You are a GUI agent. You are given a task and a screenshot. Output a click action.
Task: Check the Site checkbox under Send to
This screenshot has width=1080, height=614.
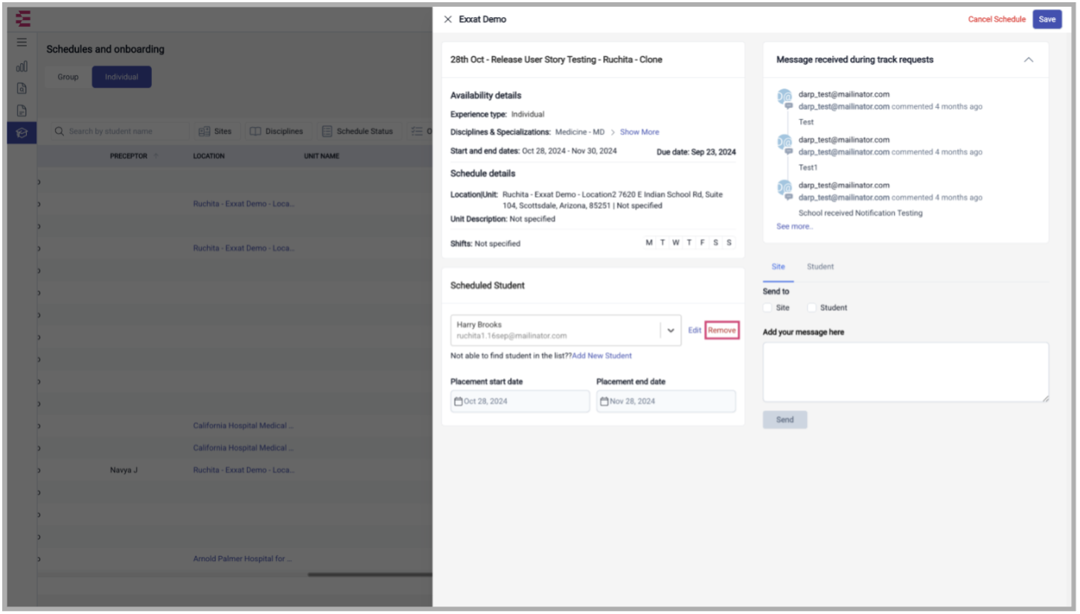point(767,308)
